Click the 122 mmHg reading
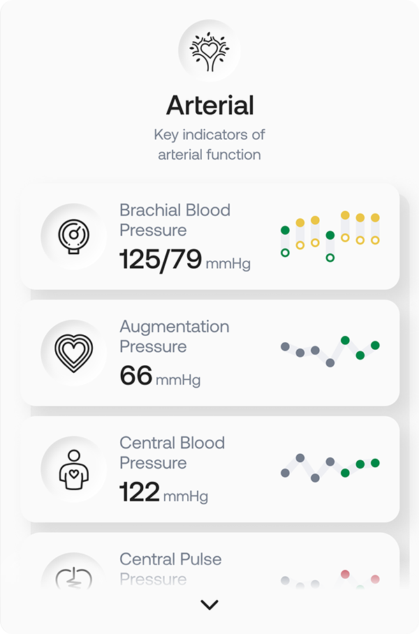 [163, 493]
